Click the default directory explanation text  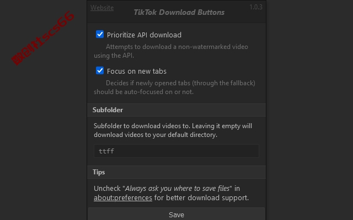click(173, 130)
